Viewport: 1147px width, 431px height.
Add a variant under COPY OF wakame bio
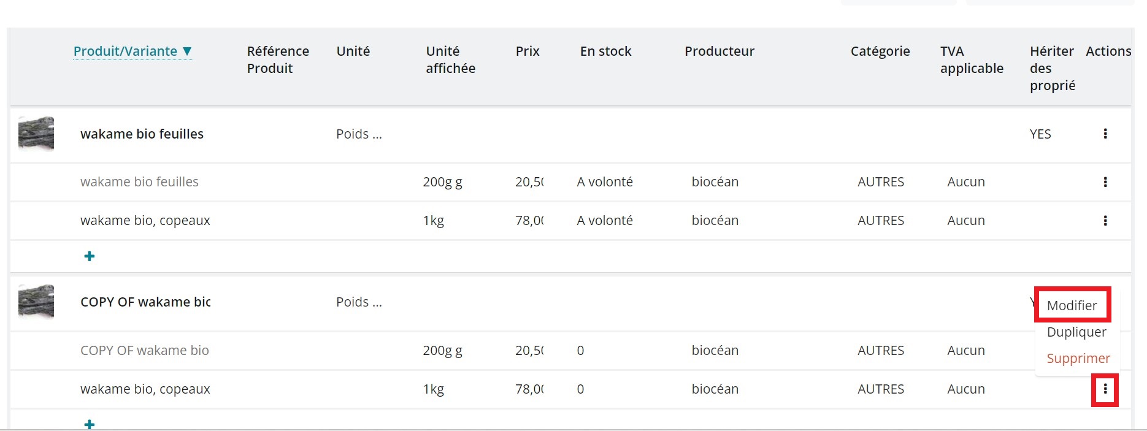click(90, 424)
